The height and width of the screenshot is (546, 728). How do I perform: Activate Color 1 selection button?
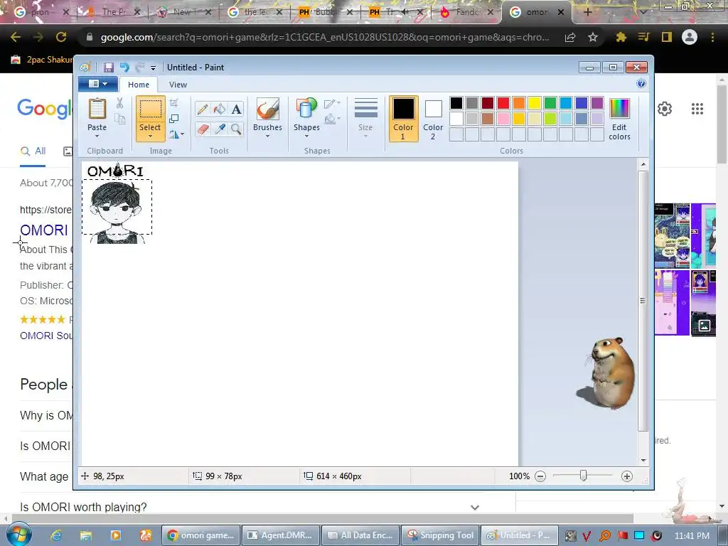404,119
